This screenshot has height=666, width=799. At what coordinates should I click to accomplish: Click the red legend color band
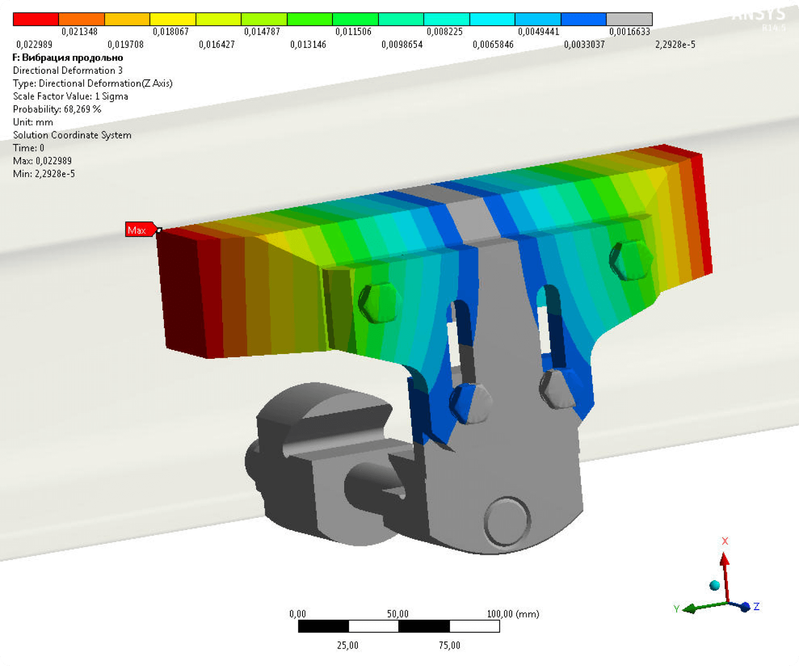pyautogui.click(x=36, y=19)
